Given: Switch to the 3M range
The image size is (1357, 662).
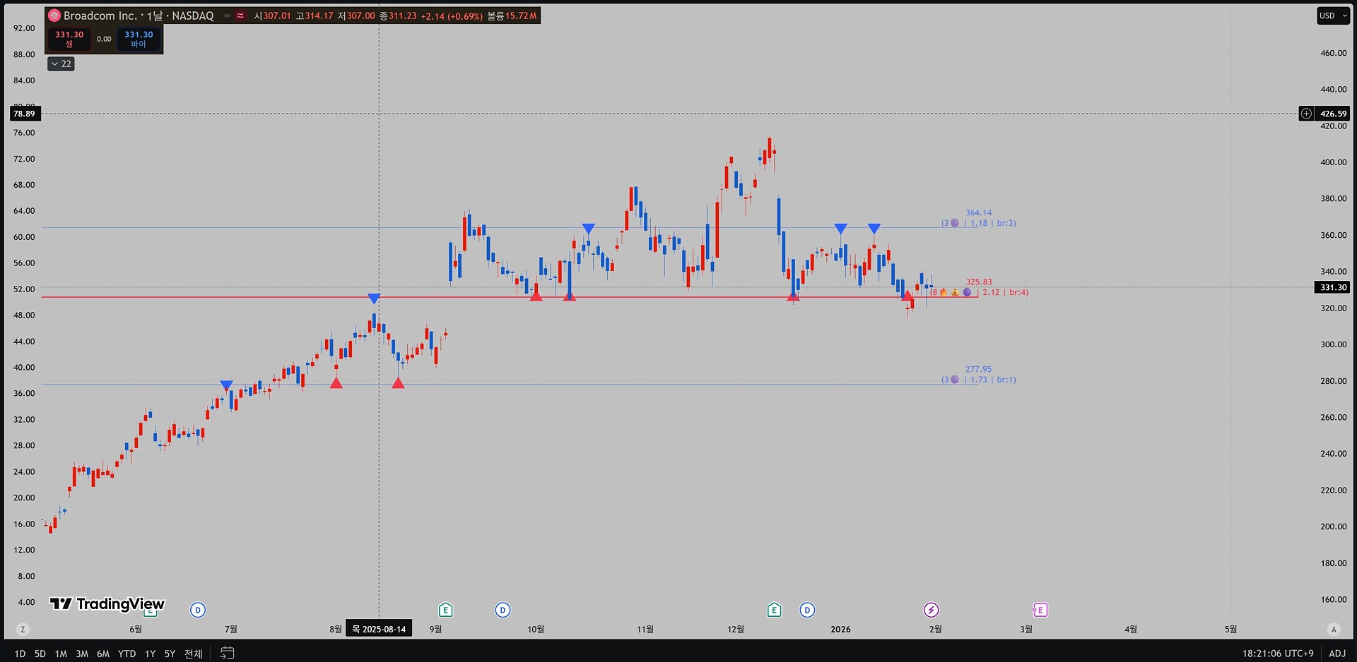Looking at the screenshot, I should click(82, 654).
